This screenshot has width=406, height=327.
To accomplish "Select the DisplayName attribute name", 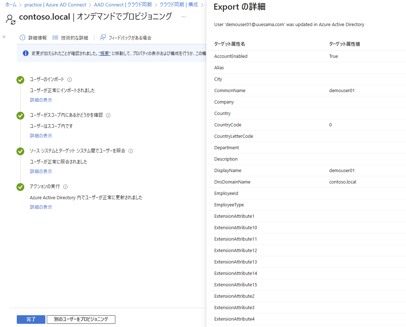I will pyautogui.click(x=227, y=170).
